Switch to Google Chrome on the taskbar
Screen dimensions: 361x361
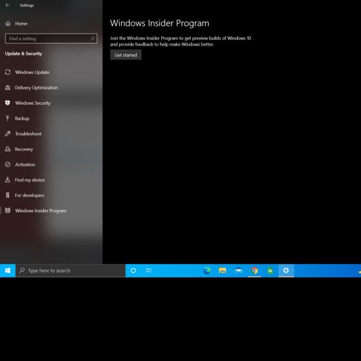coord(255,271)
